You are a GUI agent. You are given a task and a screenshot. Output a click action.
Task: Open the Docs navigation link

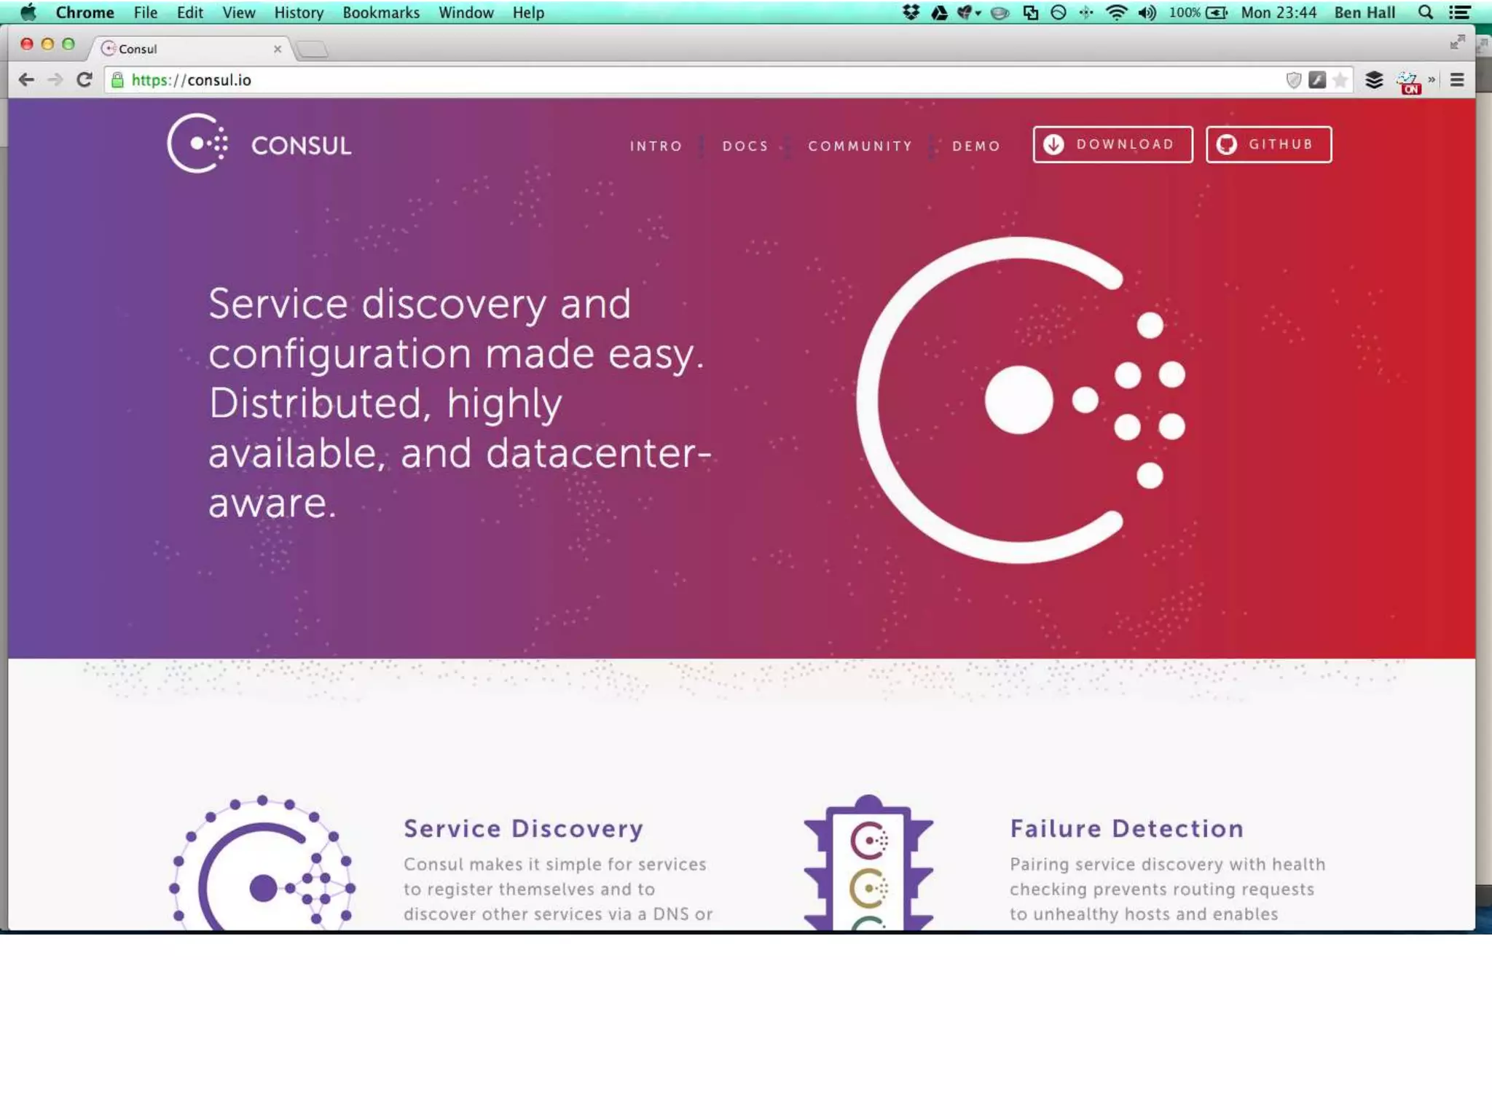pyautogui.click(x=745, y=146)
